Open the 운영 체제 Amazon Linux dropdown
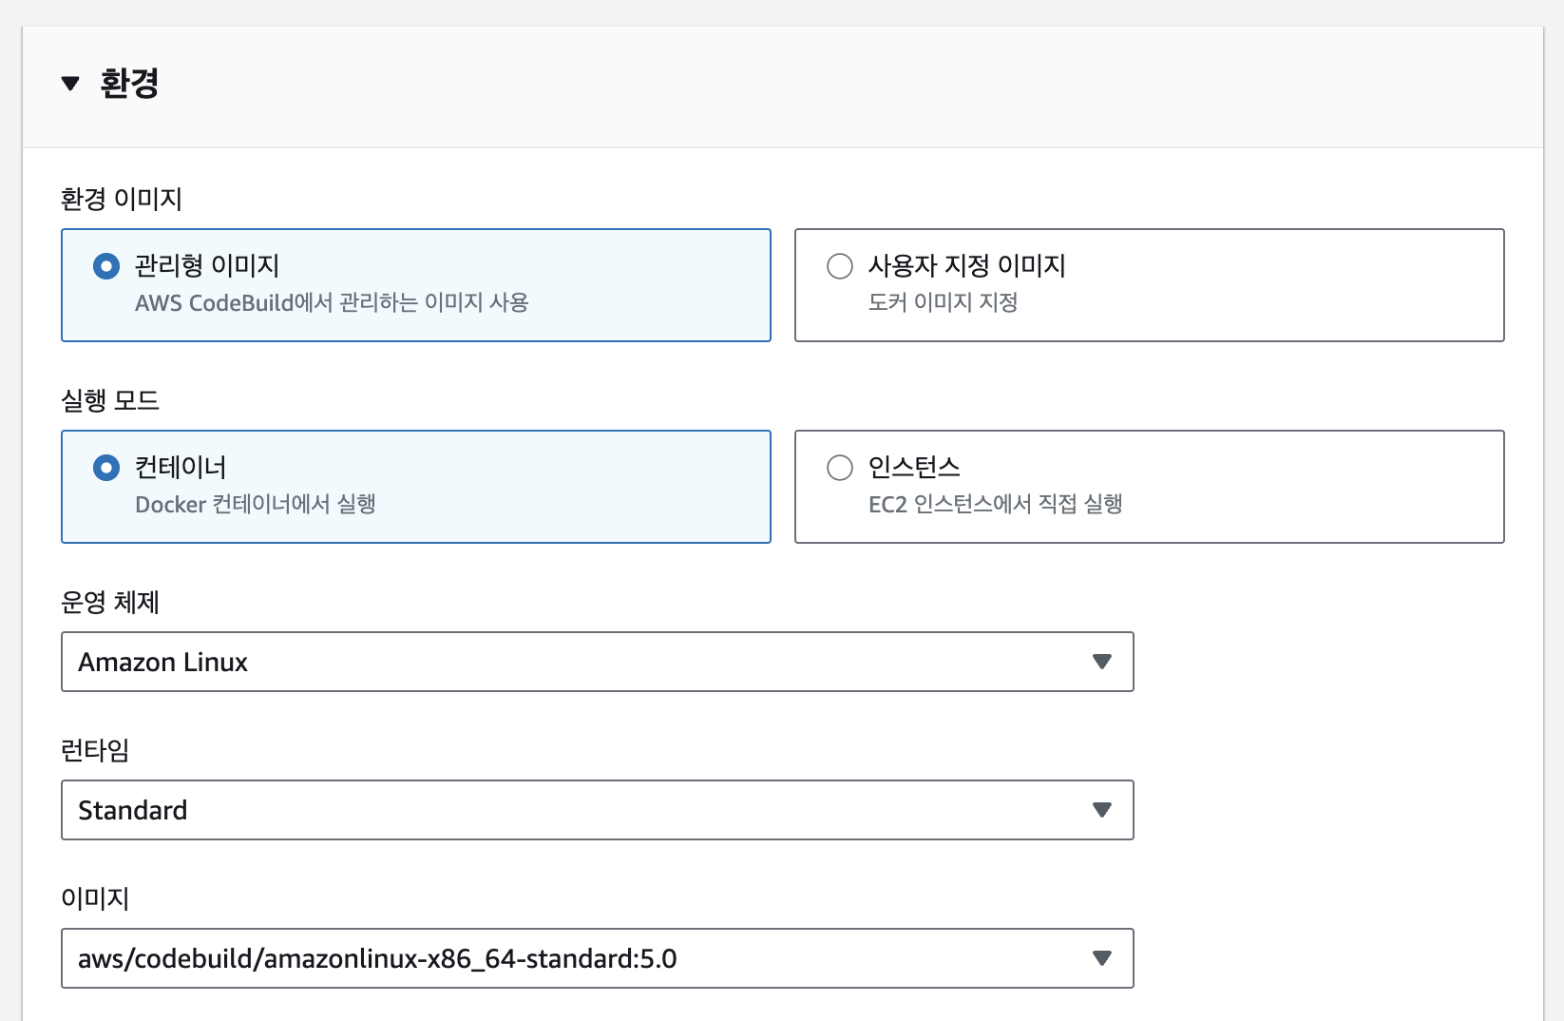Screen dimensions: 1564x1021 pos(570,662)
